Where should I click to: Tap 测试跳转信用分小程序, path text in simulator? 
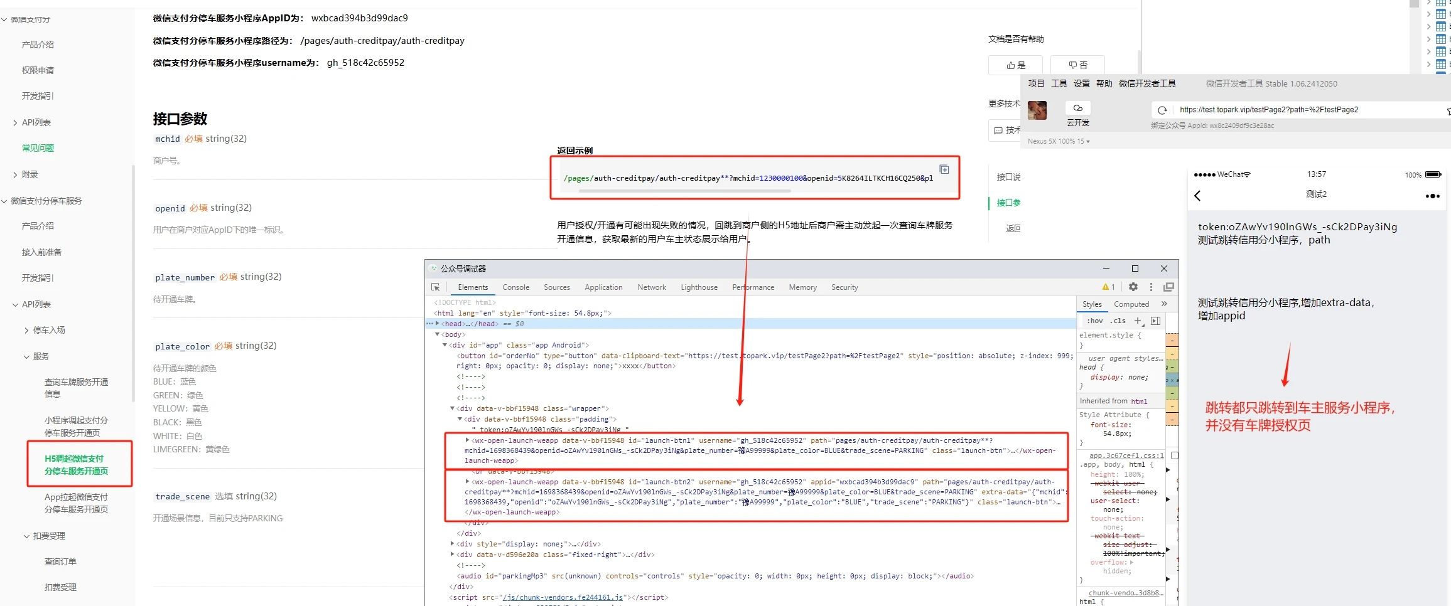1263,240
